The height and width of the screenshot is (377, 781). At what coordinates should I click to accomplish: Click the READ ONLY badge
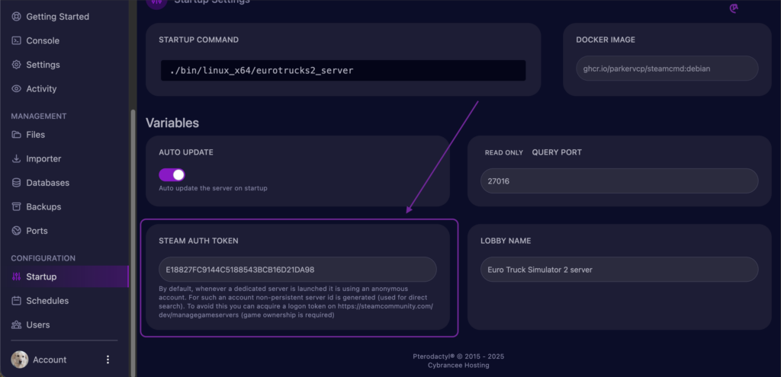pos(504,152)
